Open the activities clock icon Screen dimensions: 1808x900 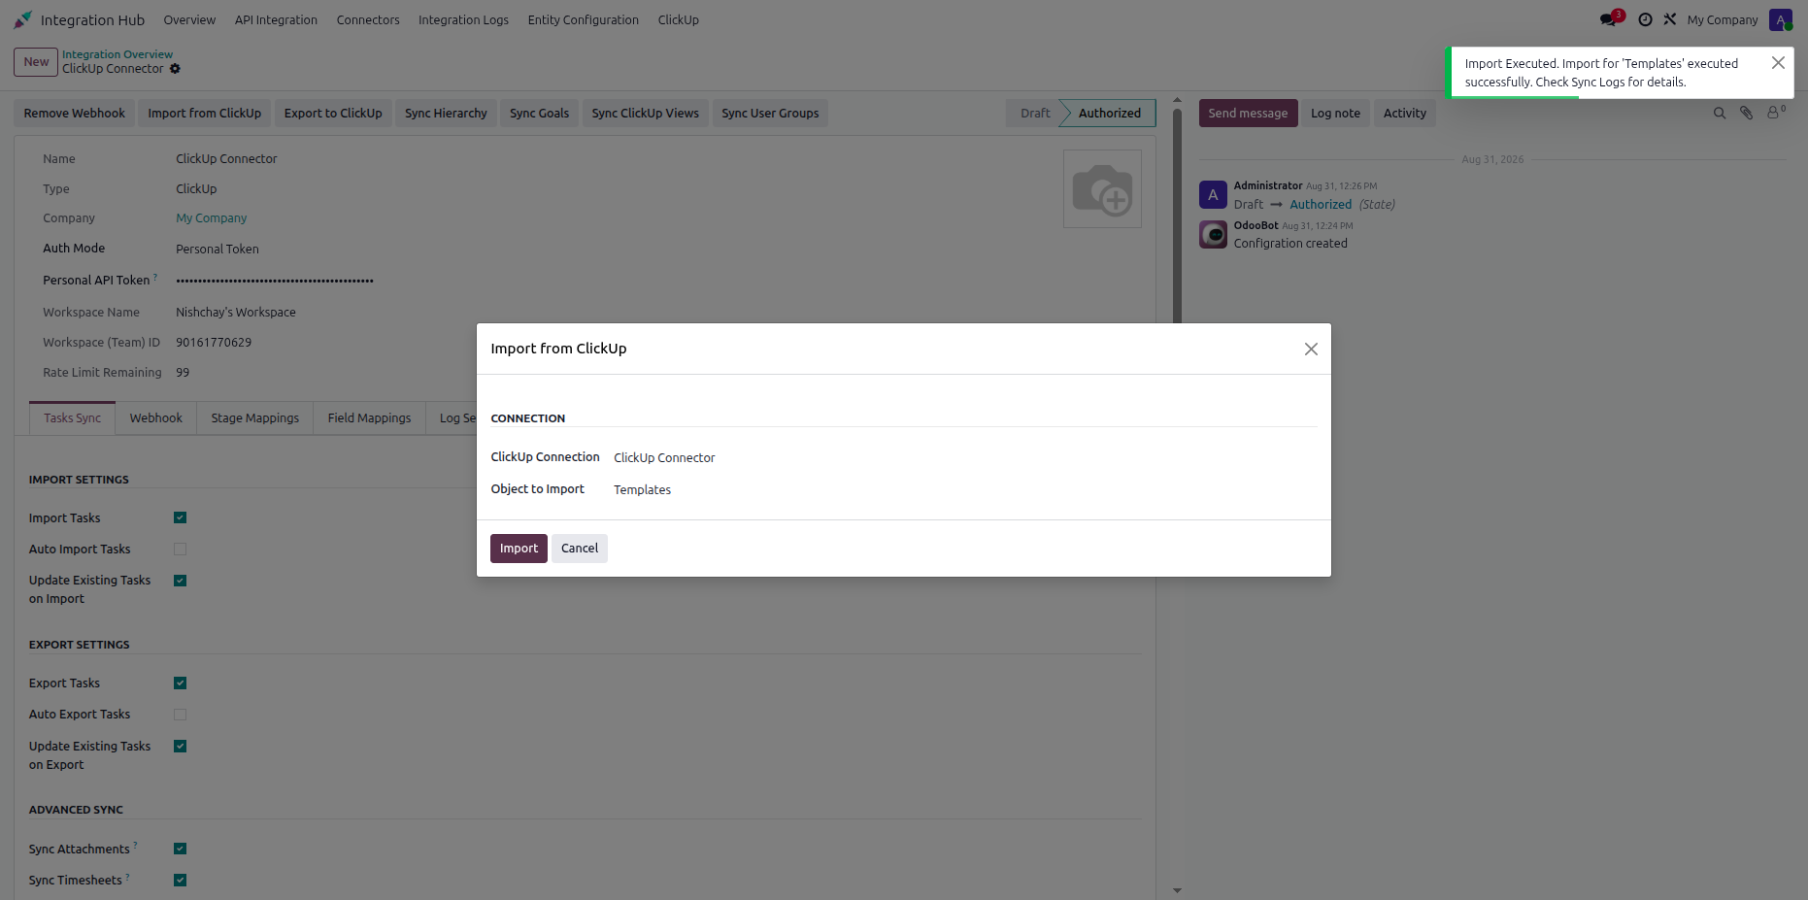pos(1645,19)
